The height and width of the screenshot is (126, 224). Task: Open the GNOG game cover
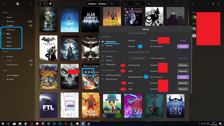point(69,105)
